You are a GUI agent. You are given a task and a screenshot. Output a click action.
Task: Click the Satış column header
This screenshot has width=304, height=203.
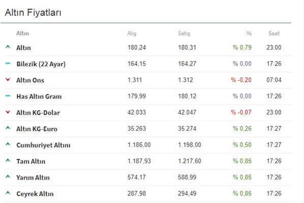(x=184, y=34)
